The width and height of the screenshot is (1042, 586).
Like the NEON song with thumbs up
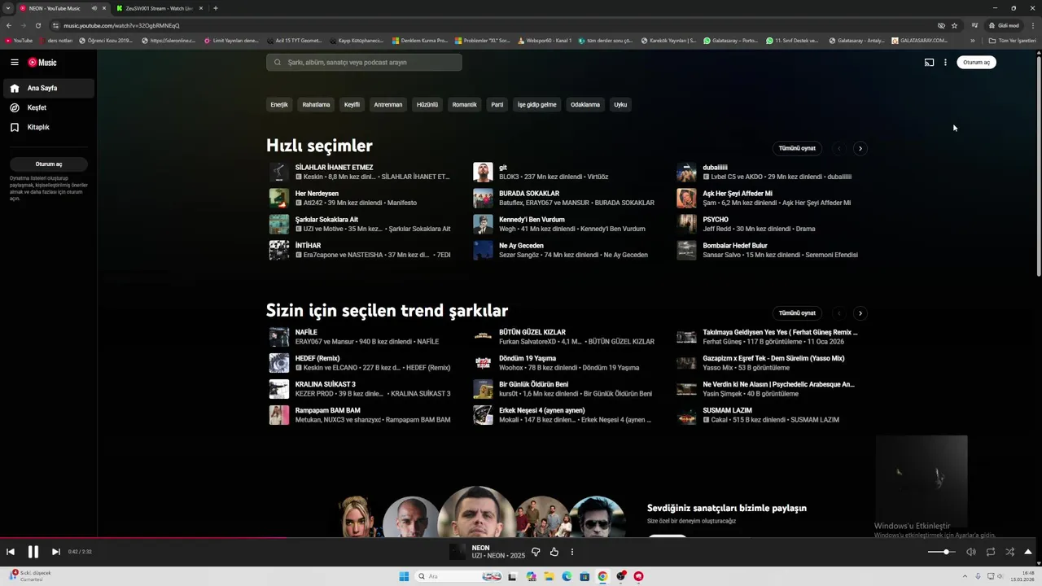554,552
